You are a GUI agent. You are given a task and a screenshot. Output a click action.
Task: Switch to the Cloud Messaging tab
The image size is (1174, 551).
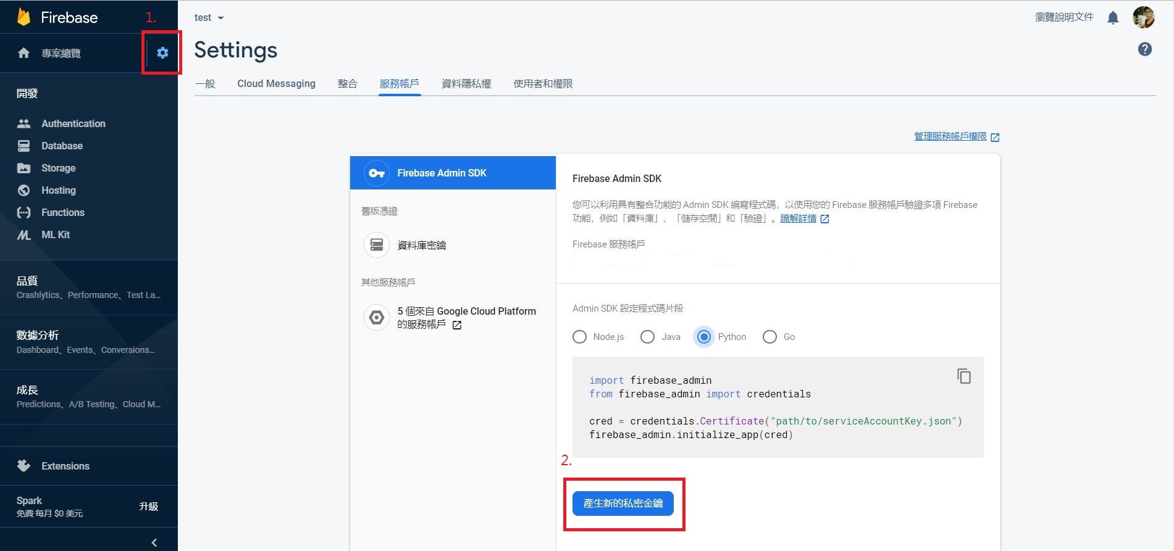pos(276,83)
